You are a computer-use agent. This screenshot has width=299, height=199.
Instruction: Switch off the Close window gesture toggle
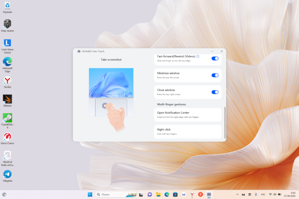[x=215, y=92]
